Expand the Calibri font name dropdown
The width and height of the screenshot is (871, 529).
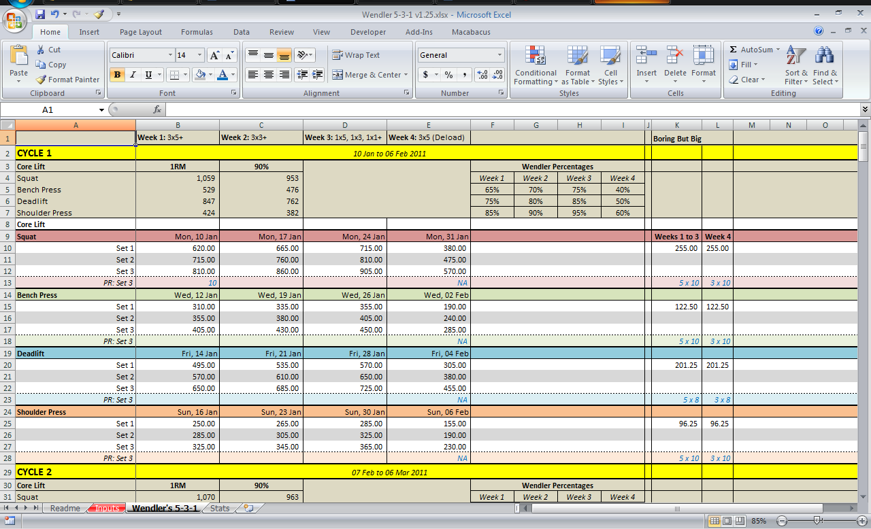pyautogui.click(x=170, y=55)
